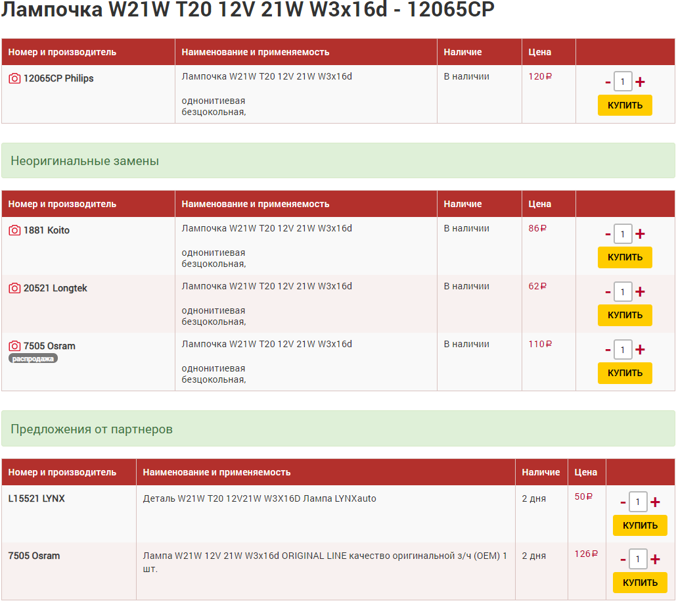Focus quantity field for 7505 Osram at 126₽
676x601 pixels.
[x=638, y=560]
